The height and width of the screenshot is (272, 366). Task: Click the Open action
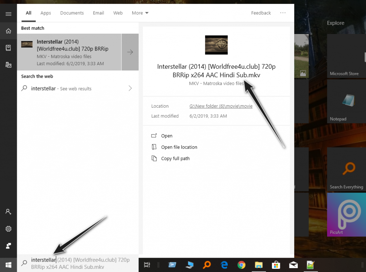tap(167, 136)
